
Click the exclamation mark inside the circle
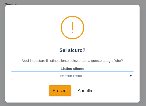72,28
